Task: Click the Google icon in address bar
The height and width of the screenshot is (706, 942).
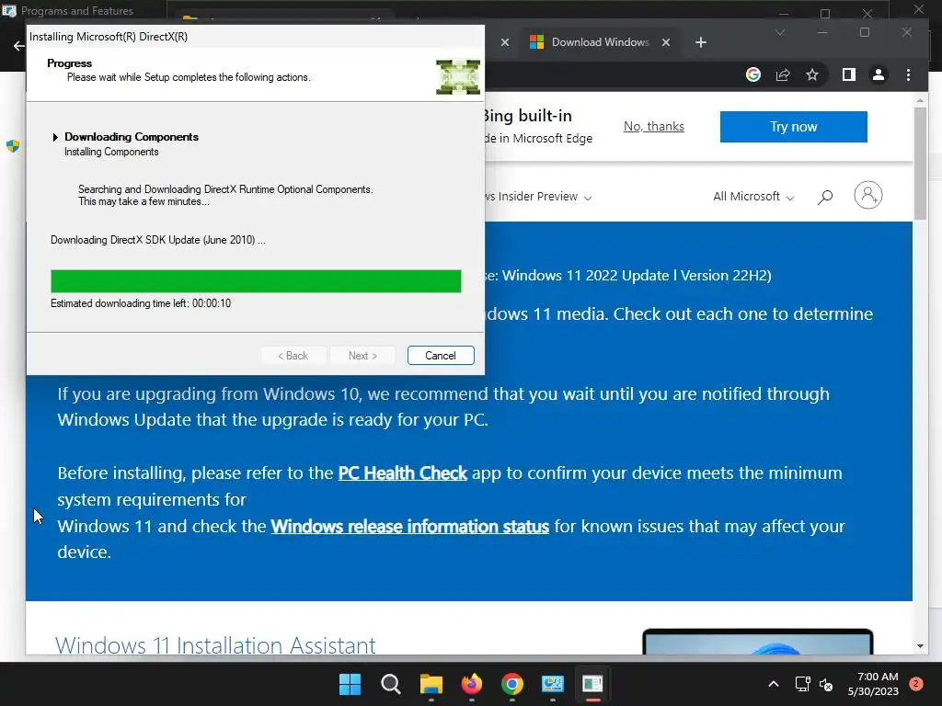Action: pos(753,74)
